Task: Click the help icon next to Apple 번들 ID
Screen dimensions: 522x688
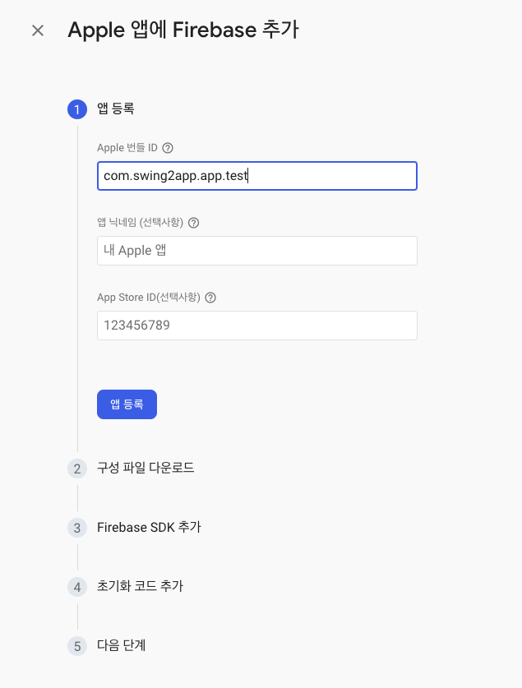Action: 168,148
